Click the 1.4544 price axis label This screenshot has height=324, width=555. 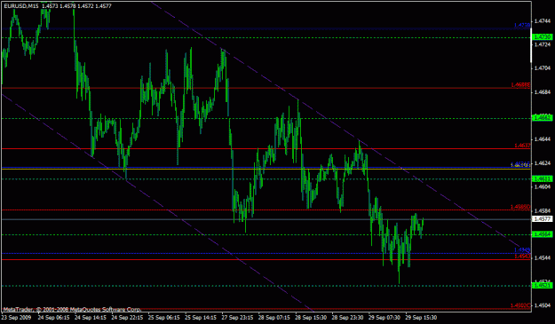(x=543, y=257)
